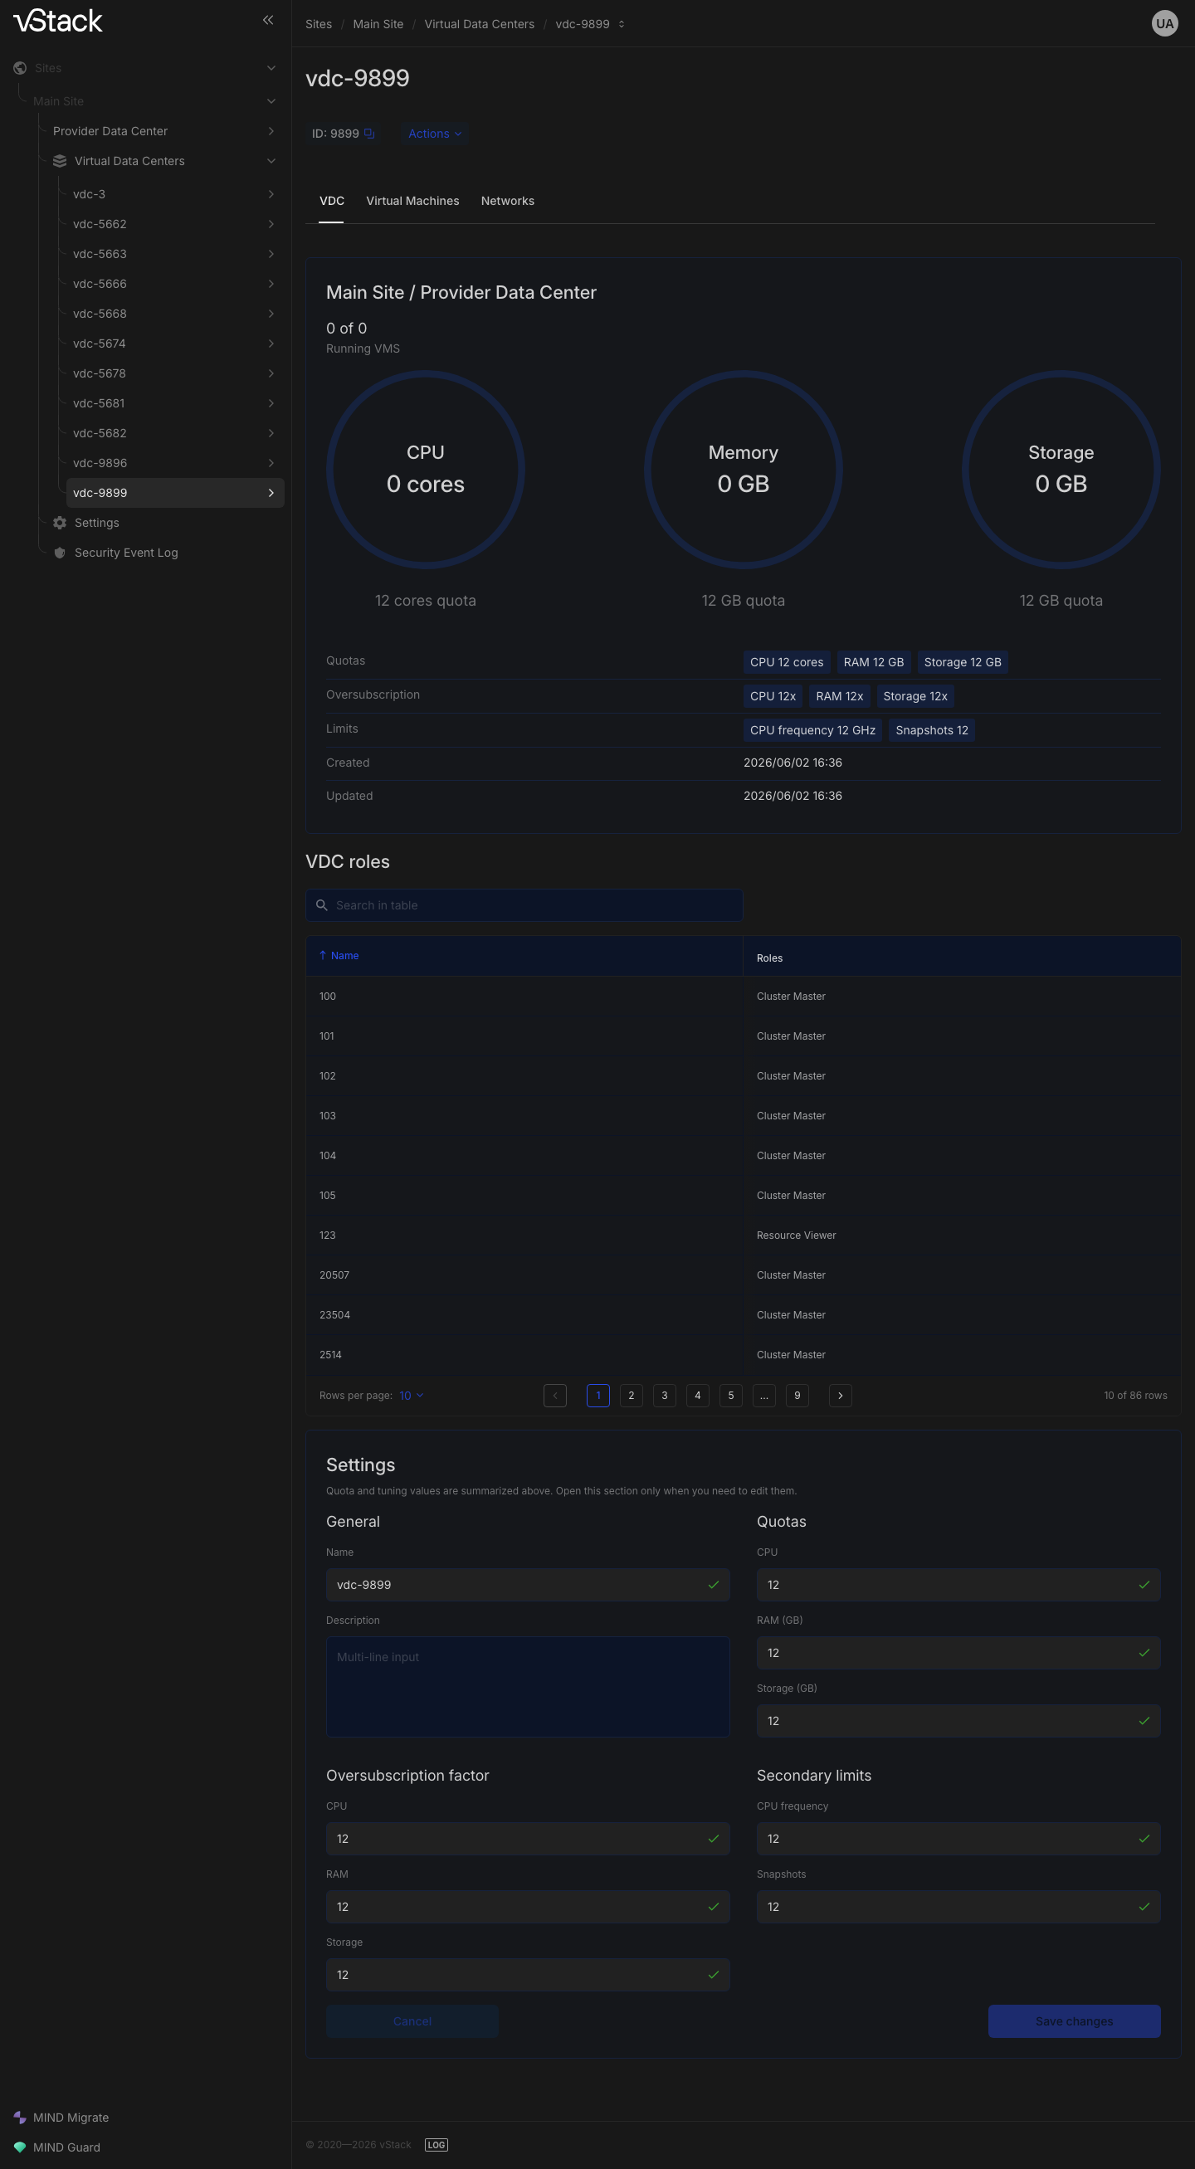Copy the VDC ID 9899 icon
Screen dimensions: 1195x2169
tap(368, 134)
